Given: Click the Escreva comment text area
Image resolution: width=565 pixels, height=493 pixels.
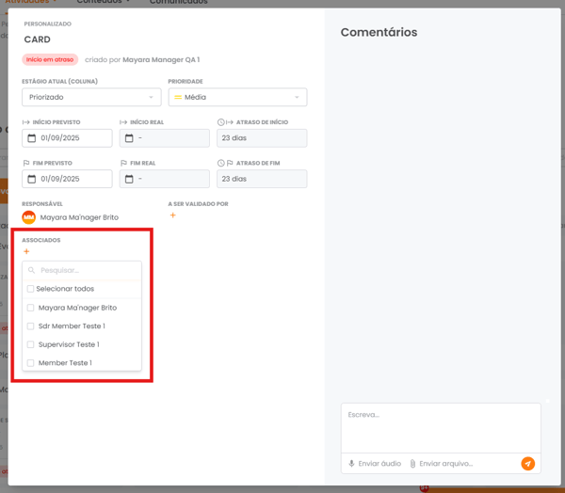Looking at the screenshot, I should (440, 427).
